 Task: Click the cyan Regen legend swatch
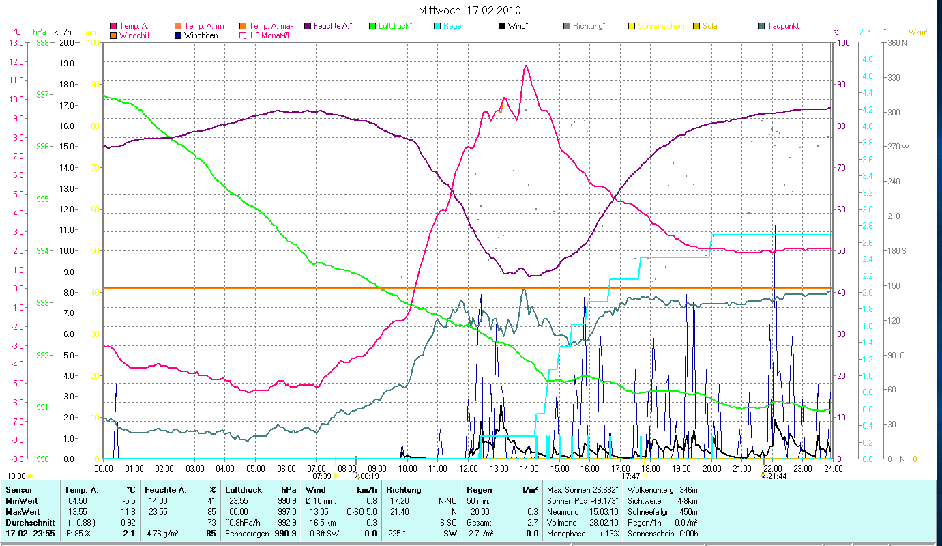437,26
